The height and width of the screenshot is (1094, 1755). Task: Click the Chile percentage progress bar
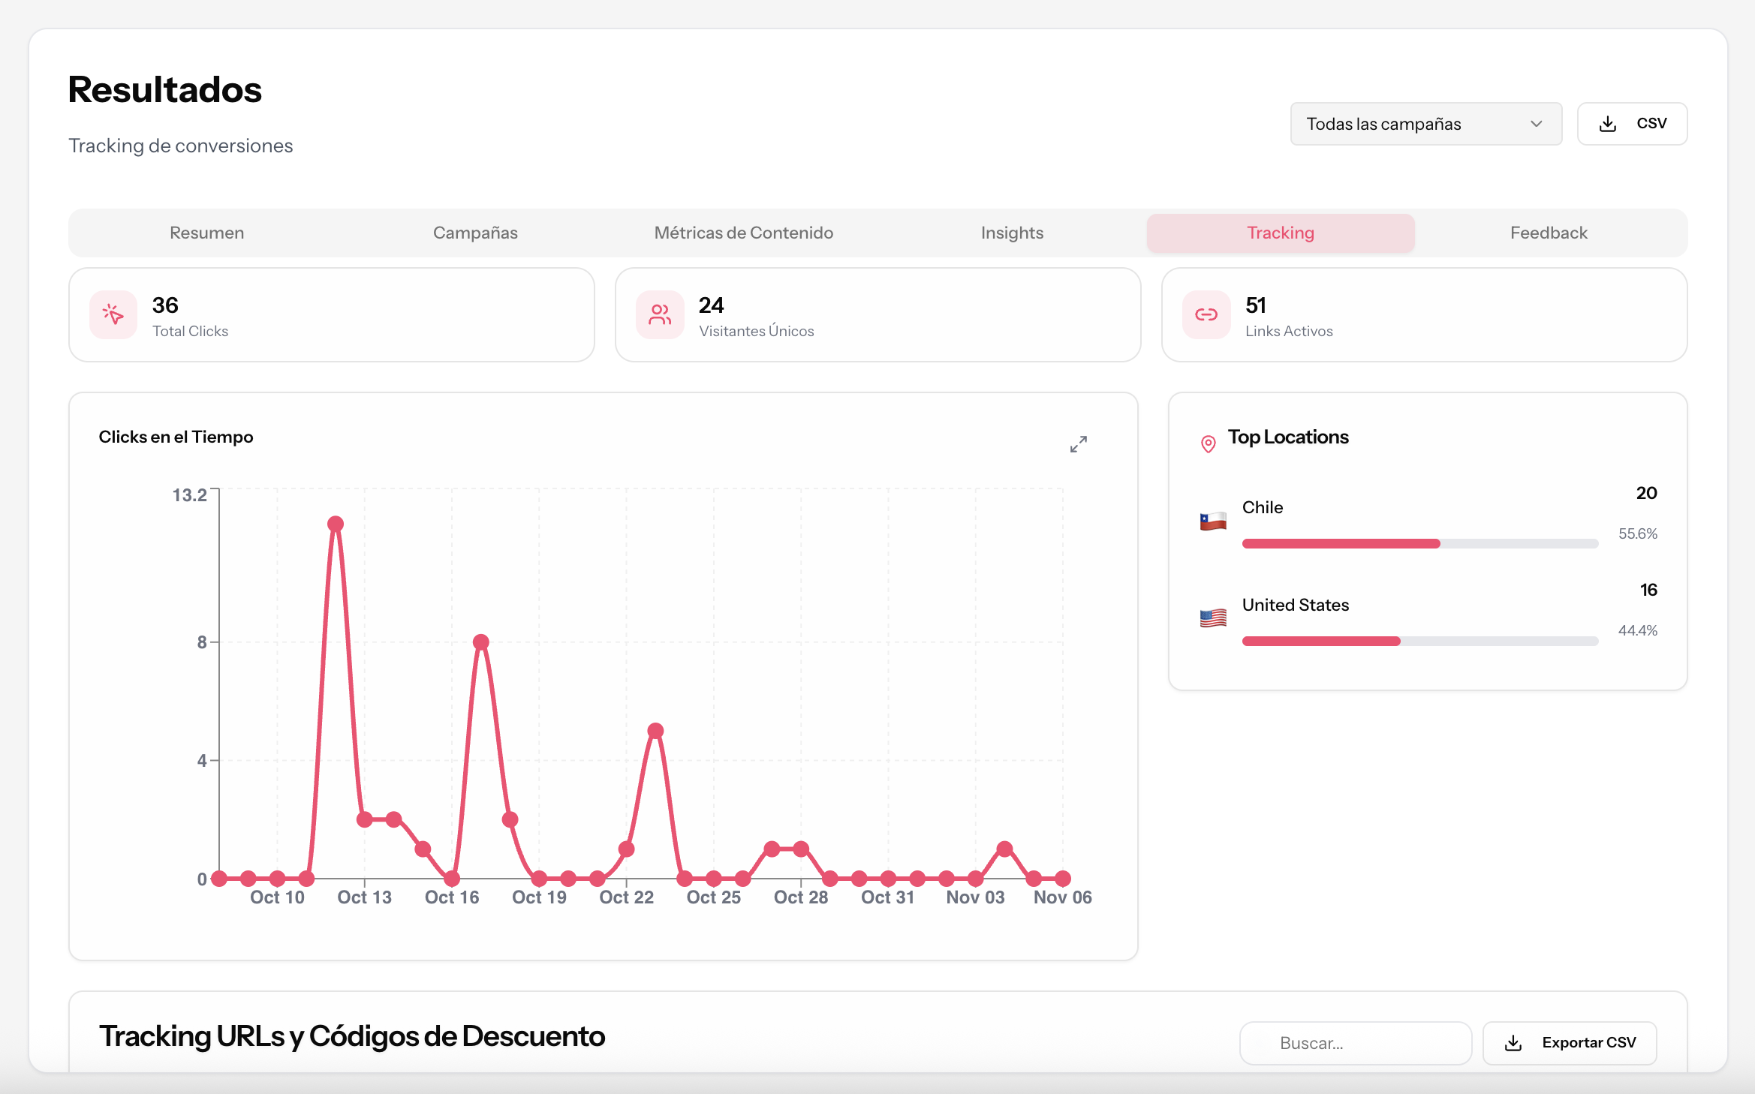pos(1419,543)
